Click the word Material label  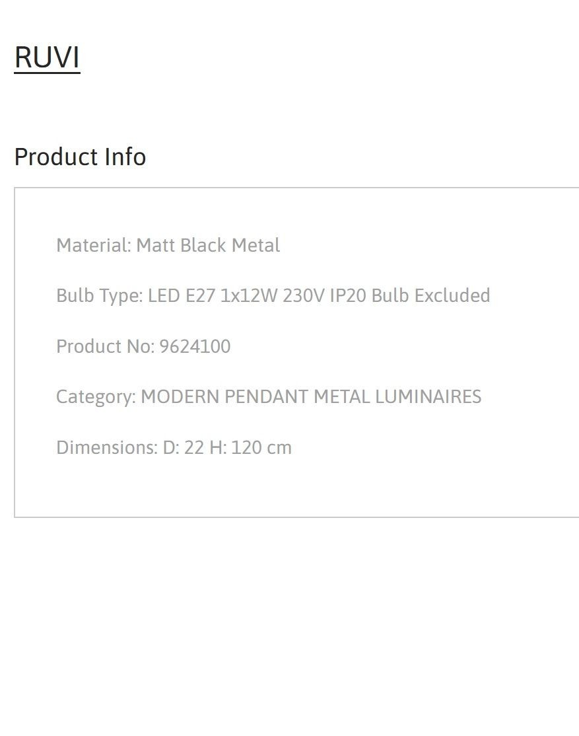[x=93, y=246]
